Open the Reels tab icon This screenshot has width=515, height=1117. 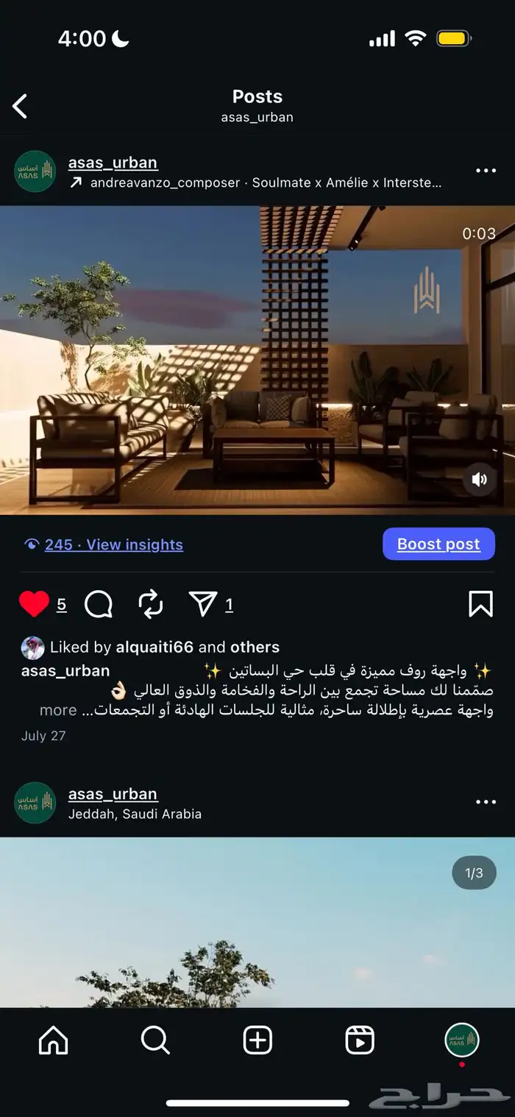pos(360,1040)
